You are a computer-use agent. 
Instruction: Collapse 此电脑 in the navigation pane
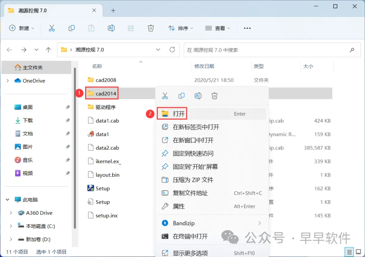(x=8, y=200)
